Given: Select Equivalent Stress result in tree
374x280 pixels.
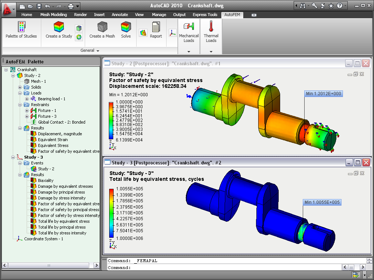Looking at the screenshot, I should point(53,145).
